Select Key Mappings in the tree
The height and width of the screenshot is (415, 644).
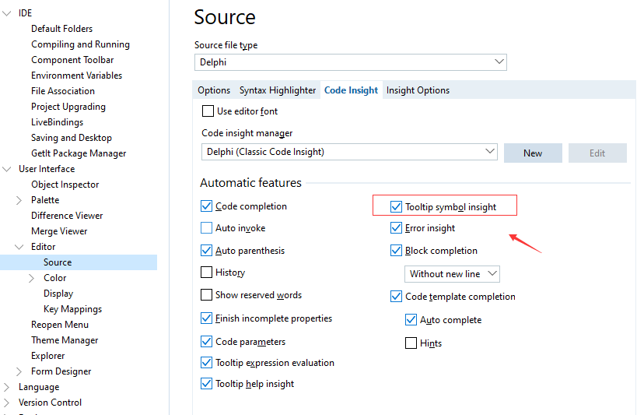coord(72,309)
